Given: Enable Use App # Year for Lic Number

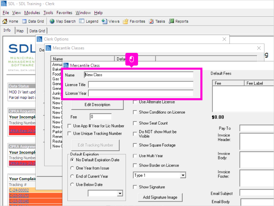Looking at the screenshot, I should click(70, 126).
